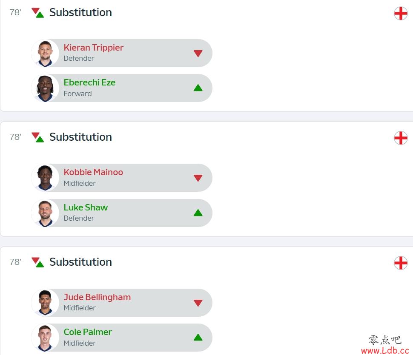
Task: Click the green up arrow beside Cole Palmer
Action: [x=198, y=338]
